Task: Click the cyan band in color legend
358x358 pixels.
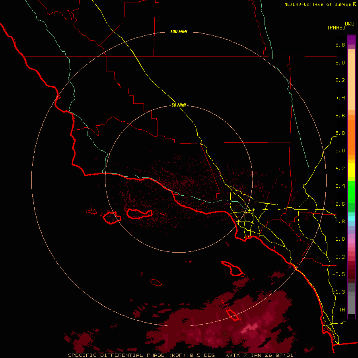Action: pyautogui.click(x=351, y=218)
